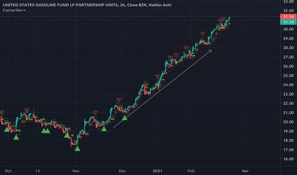This screenshot has width=297, height=175.
Task: Click the lowest green triangle in early October
Action: 16,137
